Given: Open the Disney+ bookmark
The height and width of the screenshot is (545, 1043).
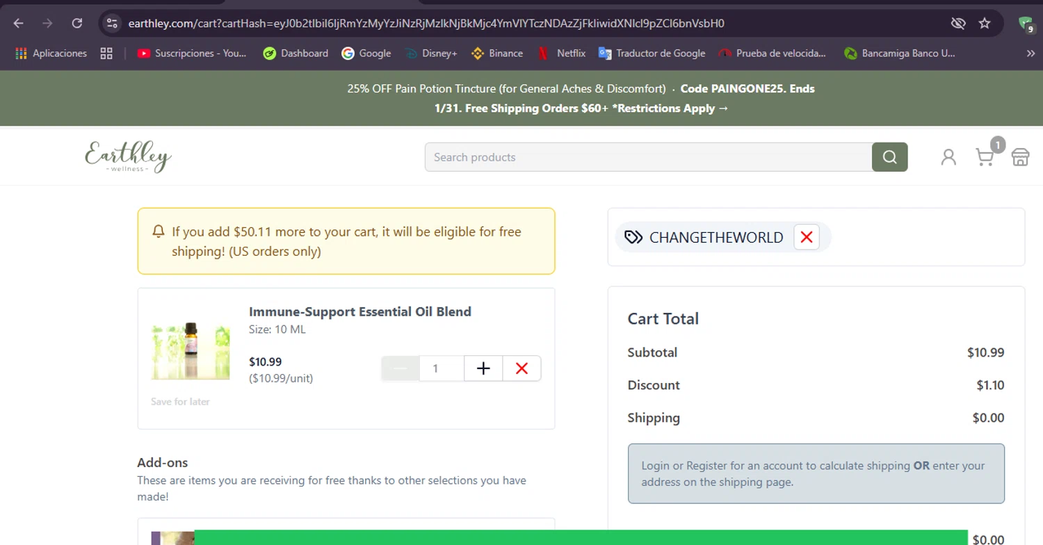Looking at the screenshot, I should coord(430,54).
